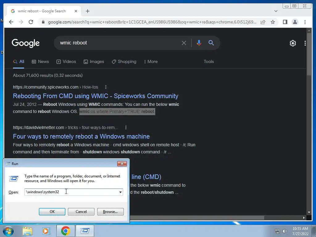Click the vertical scrollbar down arrow

coord(309,212)
